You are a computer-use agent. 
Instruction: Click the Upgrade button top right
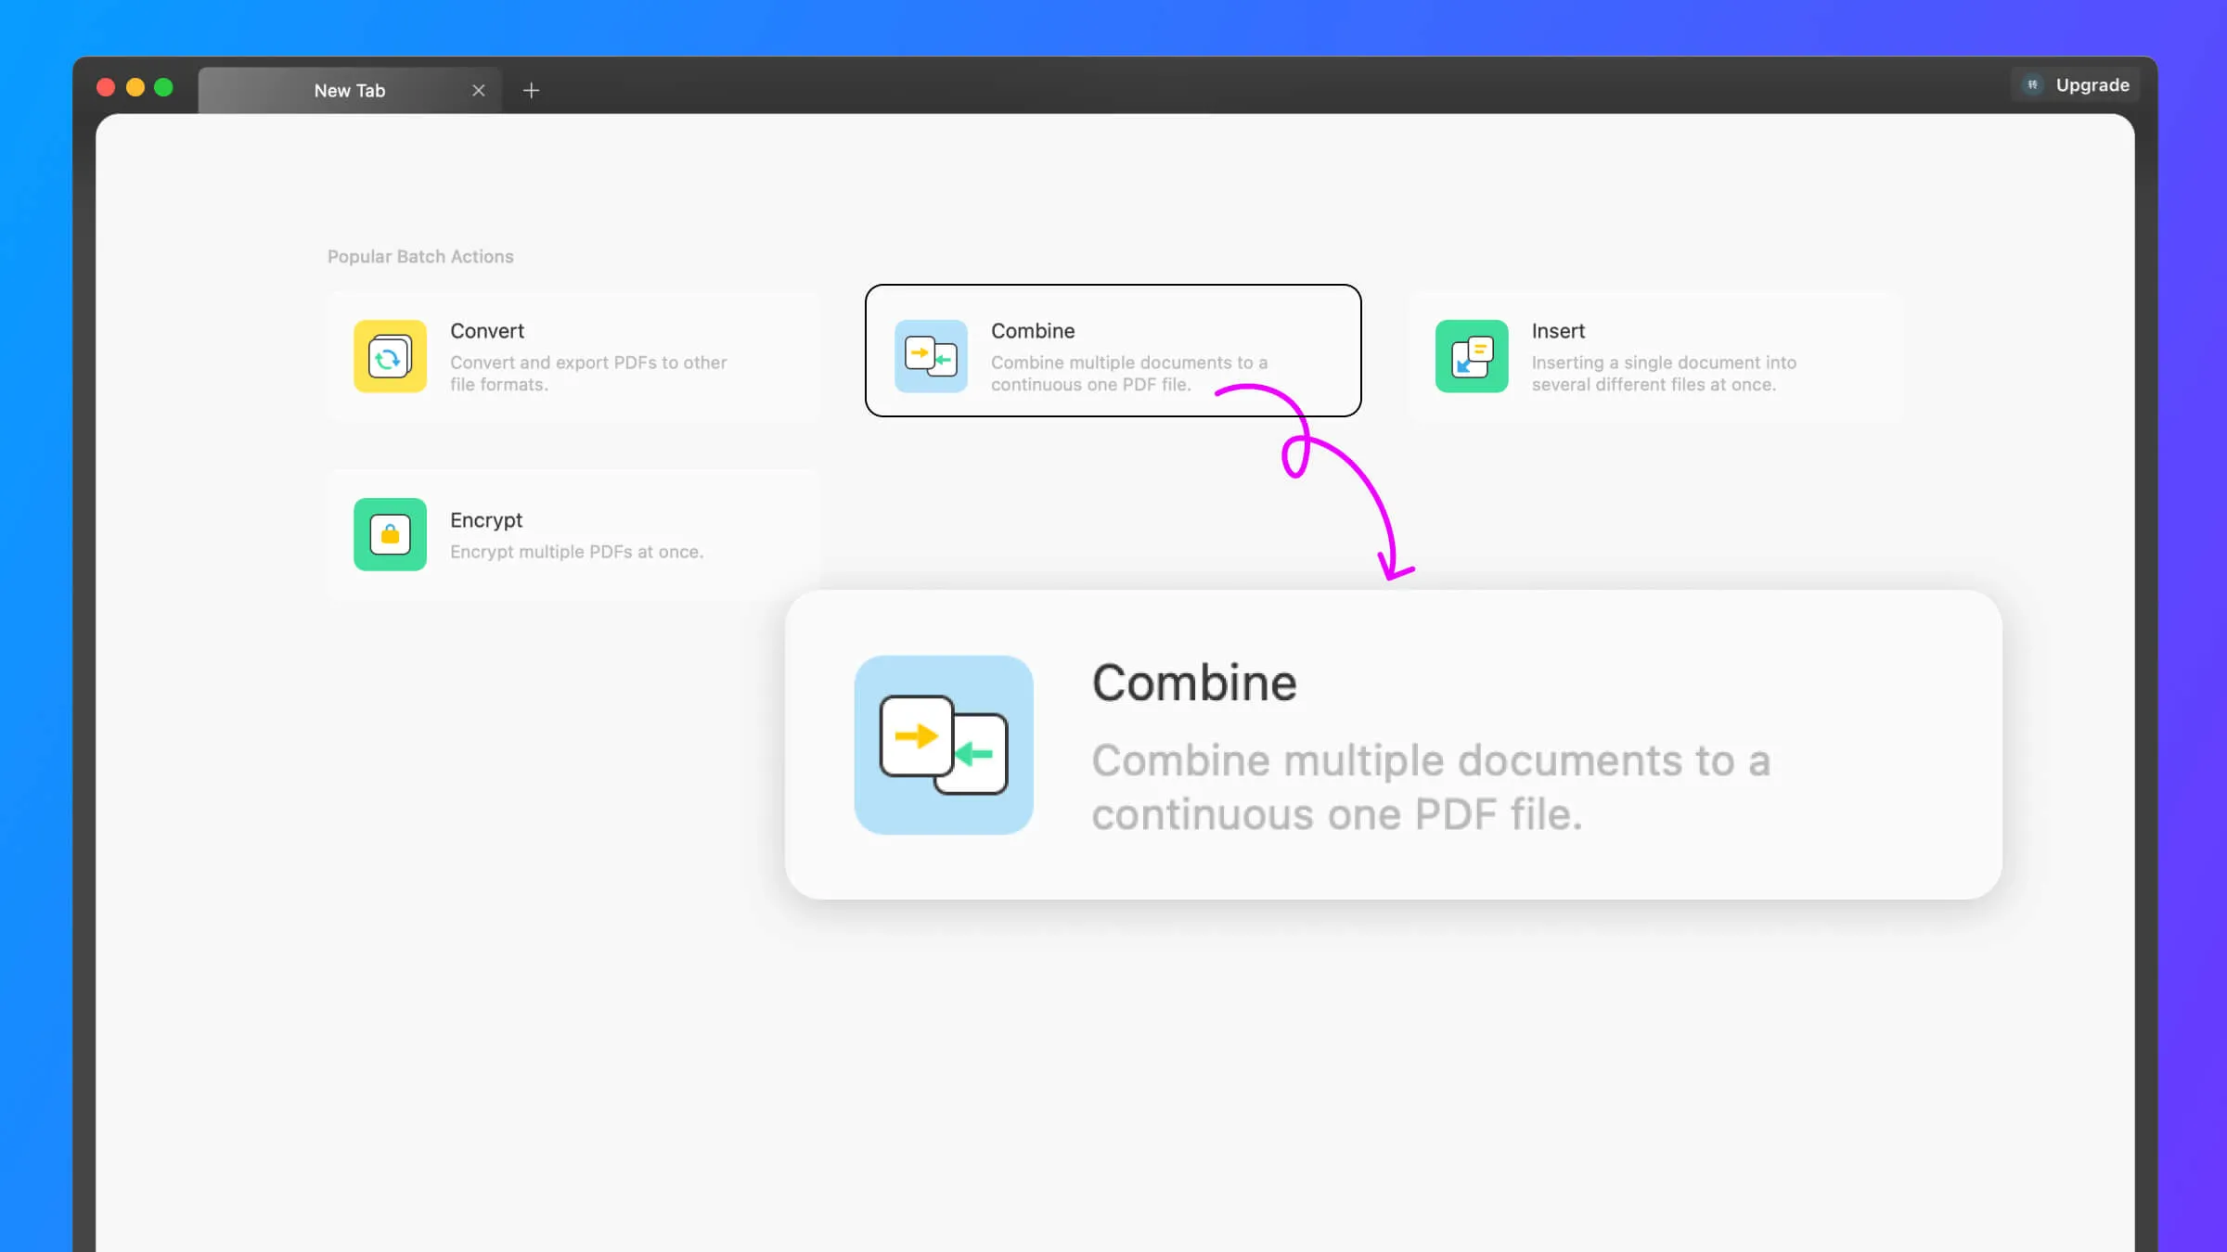pyautogui.click(x=2076, y=84)
